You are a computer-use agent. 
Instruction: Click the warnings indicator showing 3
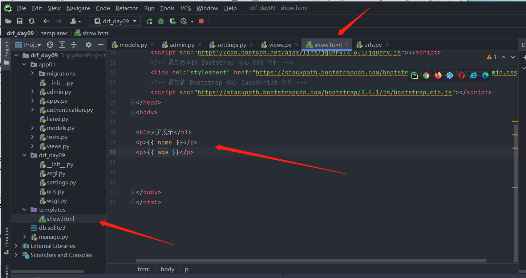pos(491,57)
